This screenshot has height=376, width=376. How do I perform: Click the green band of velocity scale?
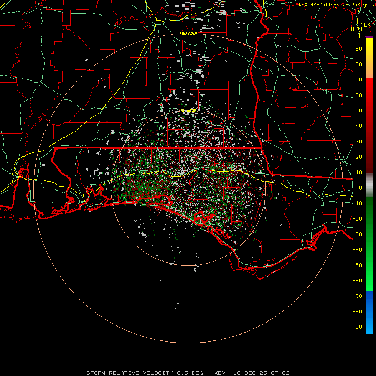coord(369,244)
